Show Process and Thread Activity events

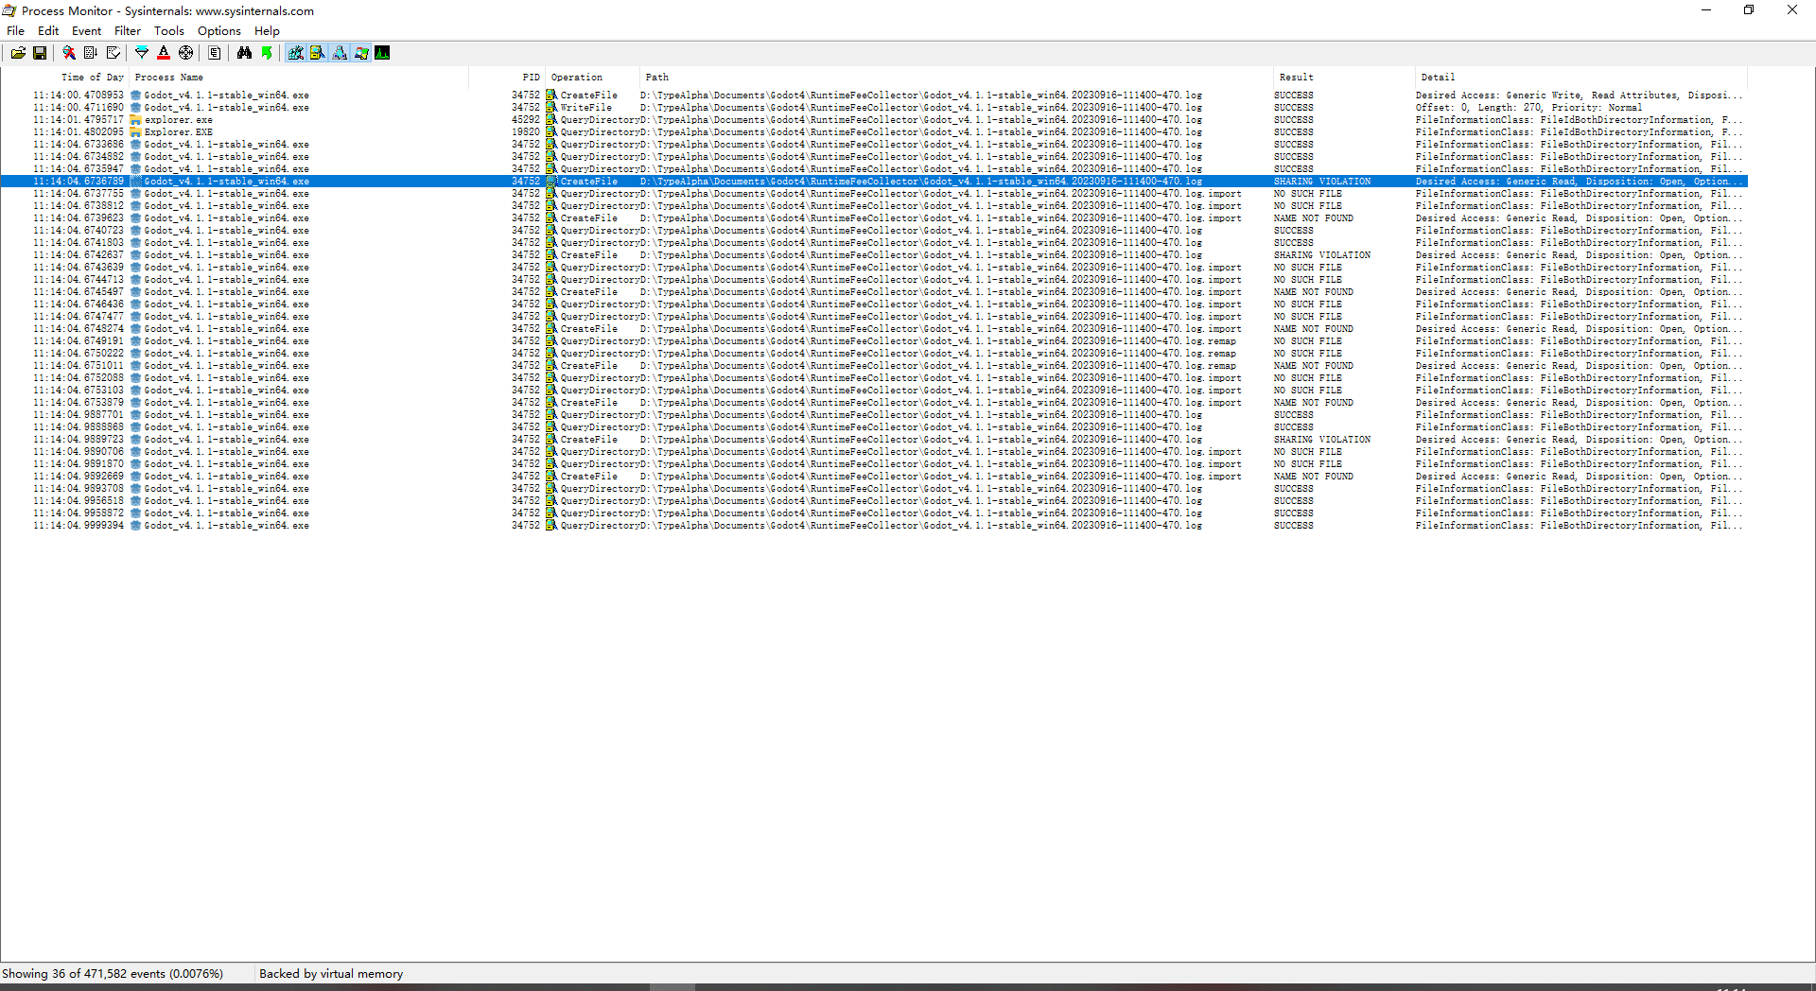pyautogui.click(x=361, y=52)
